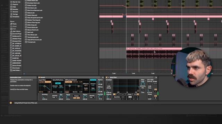The width and height of the screenshot is (222, 124).
Task: Click Reverb hot-swap preset icon
Action: pos(101,77)
